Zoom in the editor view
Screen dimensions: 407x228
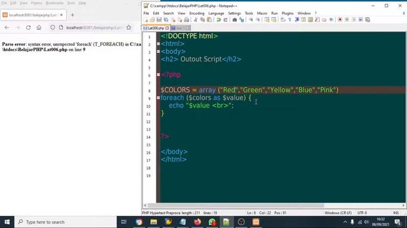[251, 20]
